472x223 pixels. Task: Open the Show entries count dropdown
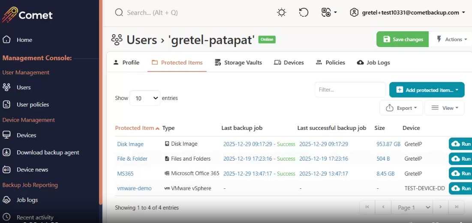pyautogui.click(x=145, y=98)
